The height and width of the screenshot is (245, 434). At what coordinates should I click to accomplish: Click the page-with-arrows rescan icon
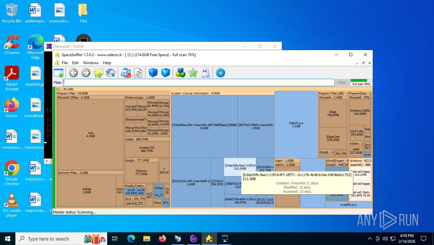click(138, 73)
